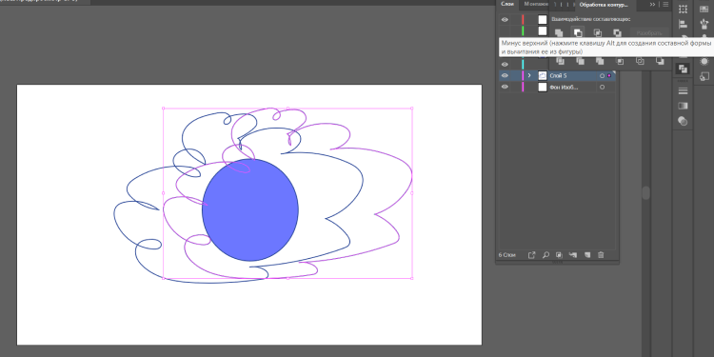714x357 pixels.
Task: Open the Stroke panel from the dock
Action: [683, 90]
